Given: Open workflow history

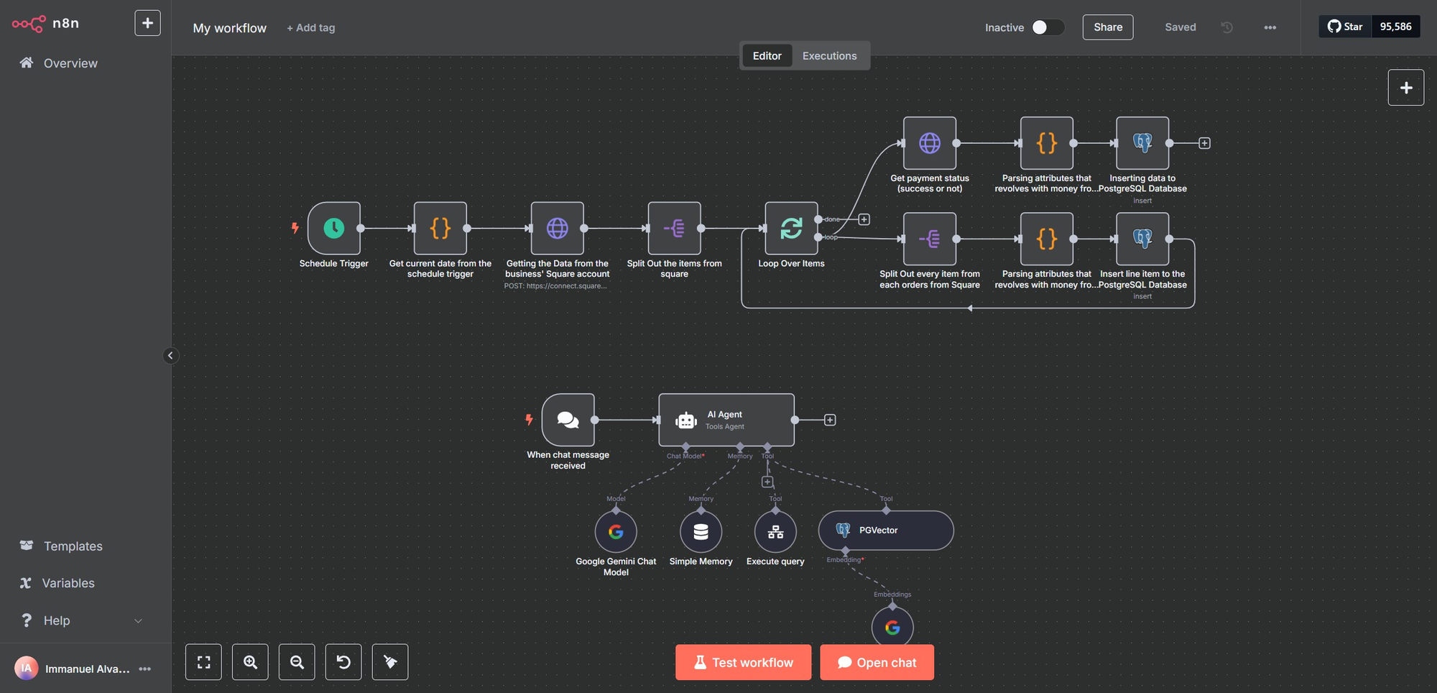Looking at the screenshot, I should coord(1226,27).
